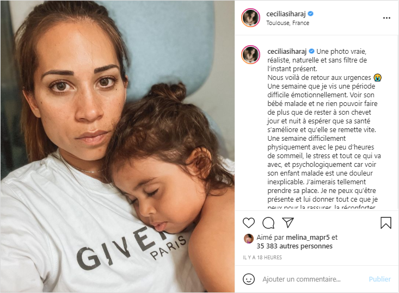399x293 pixels.
Task: Open the emoji picker smiley icon
Action: [x=249, y=279]
